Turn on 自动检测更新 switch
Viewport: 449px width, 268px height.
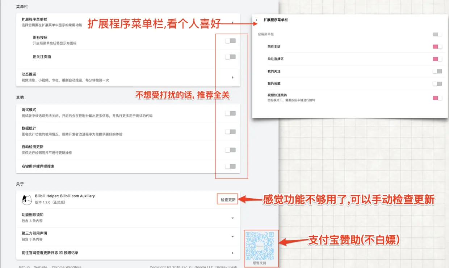230,150
